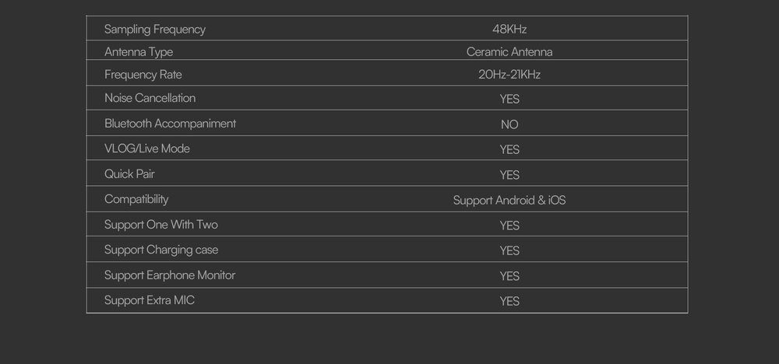Click the Antenna Type label
This screenshot has height=364, width=779.
tap(139, 51)
